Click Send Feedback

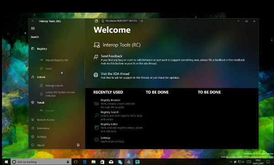click(x=111, y=56)
